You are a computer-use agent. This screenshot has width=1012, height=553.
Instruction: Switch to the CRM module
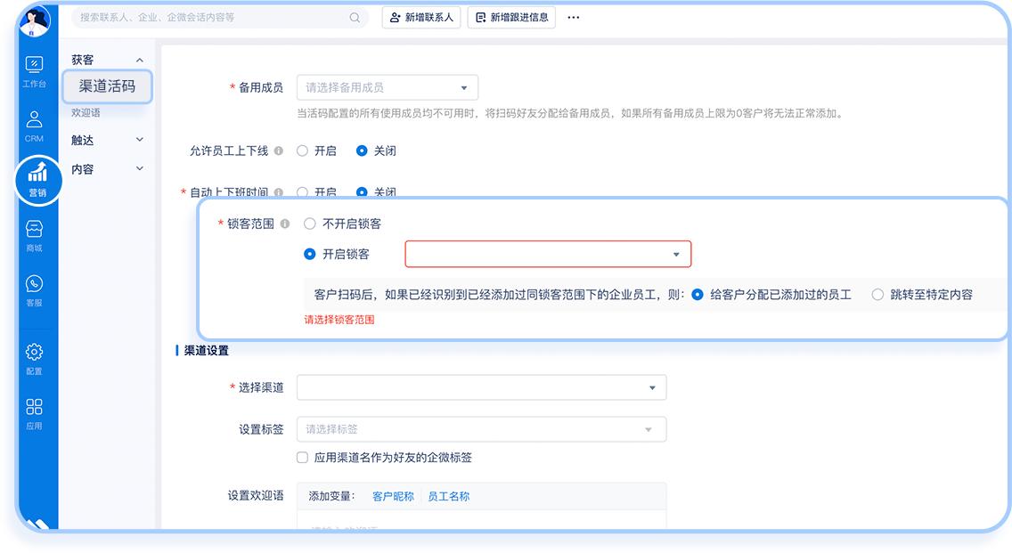[34, 123]
